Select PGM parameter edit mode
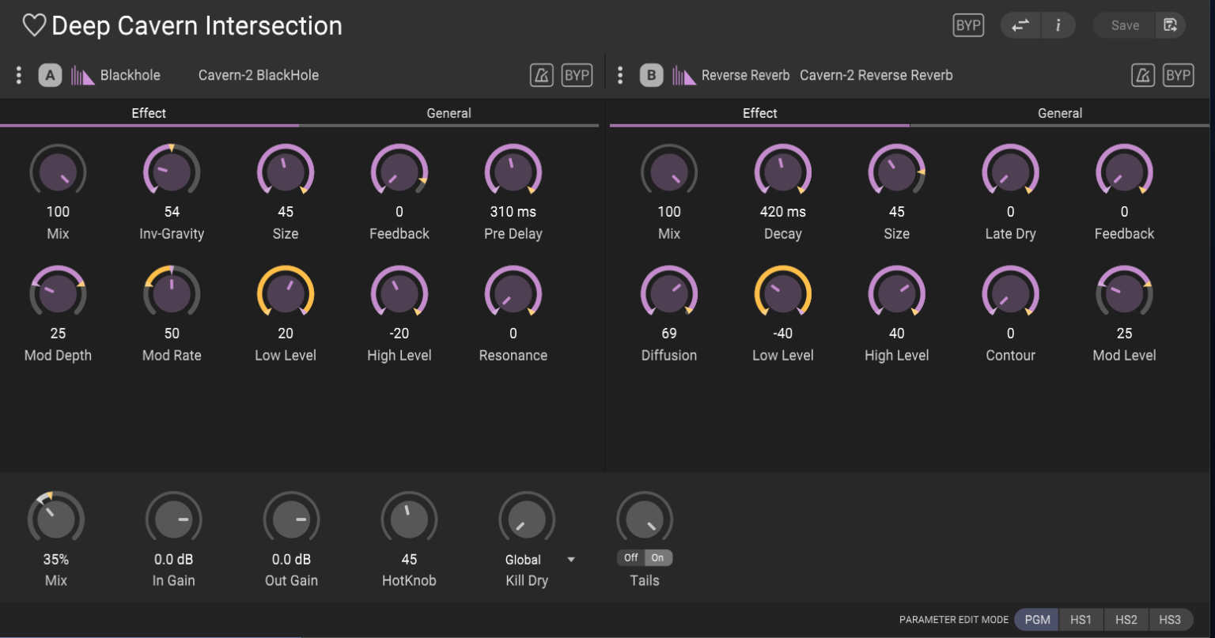 tap(1037, 620)
